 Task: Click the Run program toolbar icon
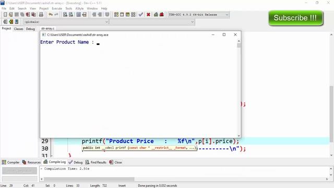pyautogui.click(x=122, y=15)
